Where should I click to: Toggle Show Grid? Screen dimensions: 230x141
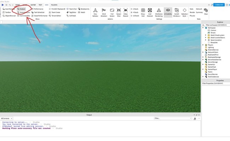[x=143, y=13]
